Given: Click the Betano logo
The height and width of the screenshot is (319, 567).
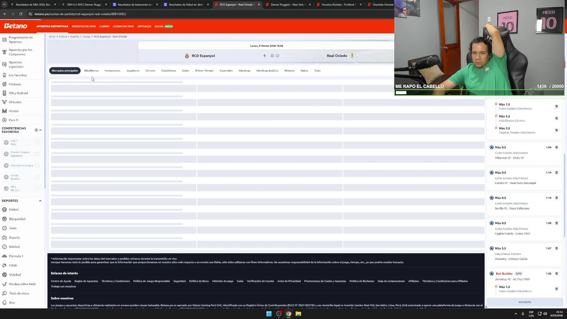Looking at the screenshot, I should tap(16, 26).
